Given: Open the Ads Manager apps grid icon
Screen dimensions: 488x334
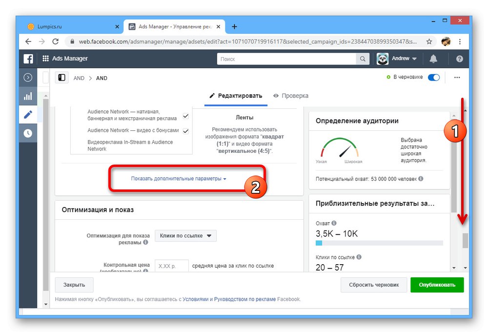Looking at the screenshot, I should (45, 59).
